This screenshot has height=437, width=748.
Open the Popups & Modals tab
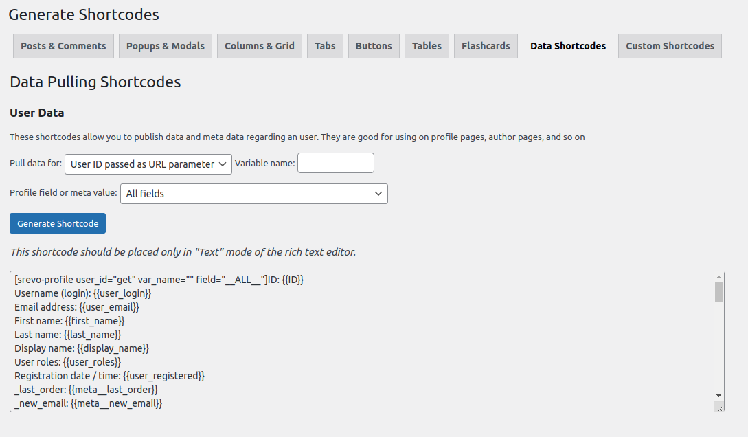click(x=165, y=45)
